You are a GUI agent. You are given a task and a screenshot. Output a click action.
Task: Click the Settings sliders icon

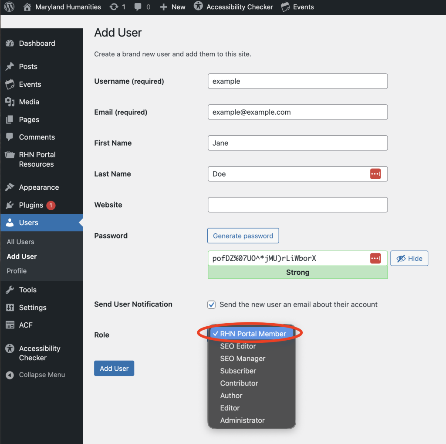(x=10, y=307)
